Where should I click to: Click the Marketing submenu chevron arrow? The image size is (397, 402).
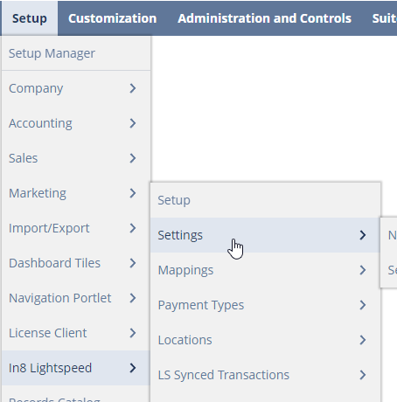133,193
